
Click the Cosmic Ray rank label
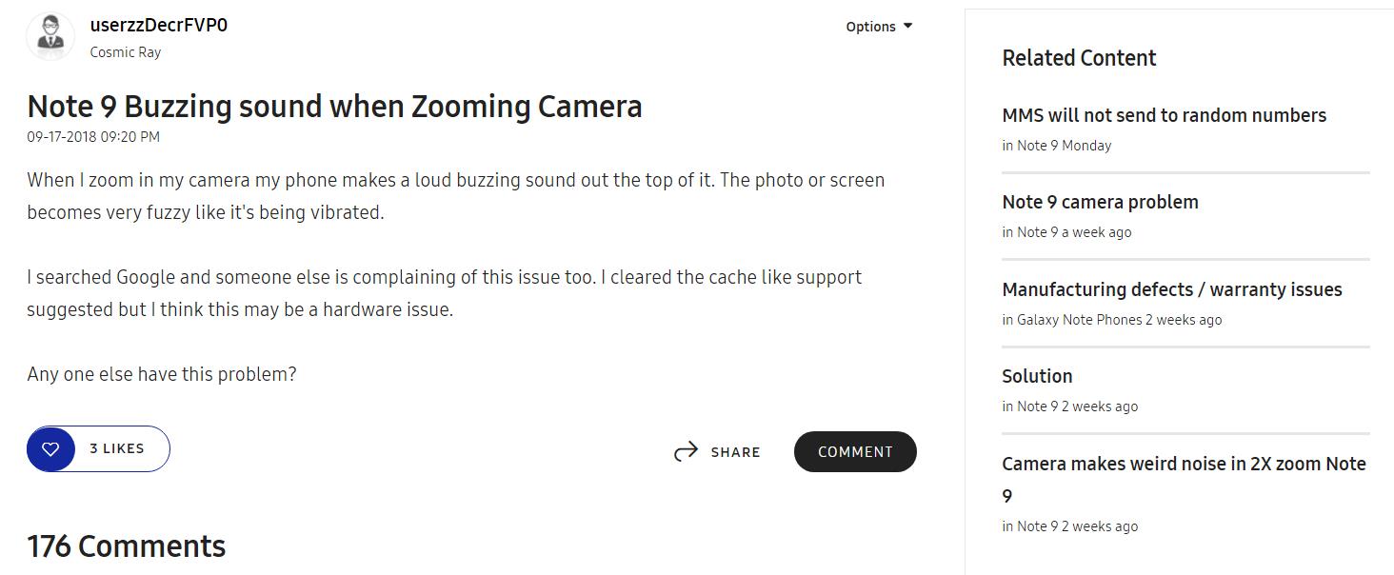click(x=125, y=52)
